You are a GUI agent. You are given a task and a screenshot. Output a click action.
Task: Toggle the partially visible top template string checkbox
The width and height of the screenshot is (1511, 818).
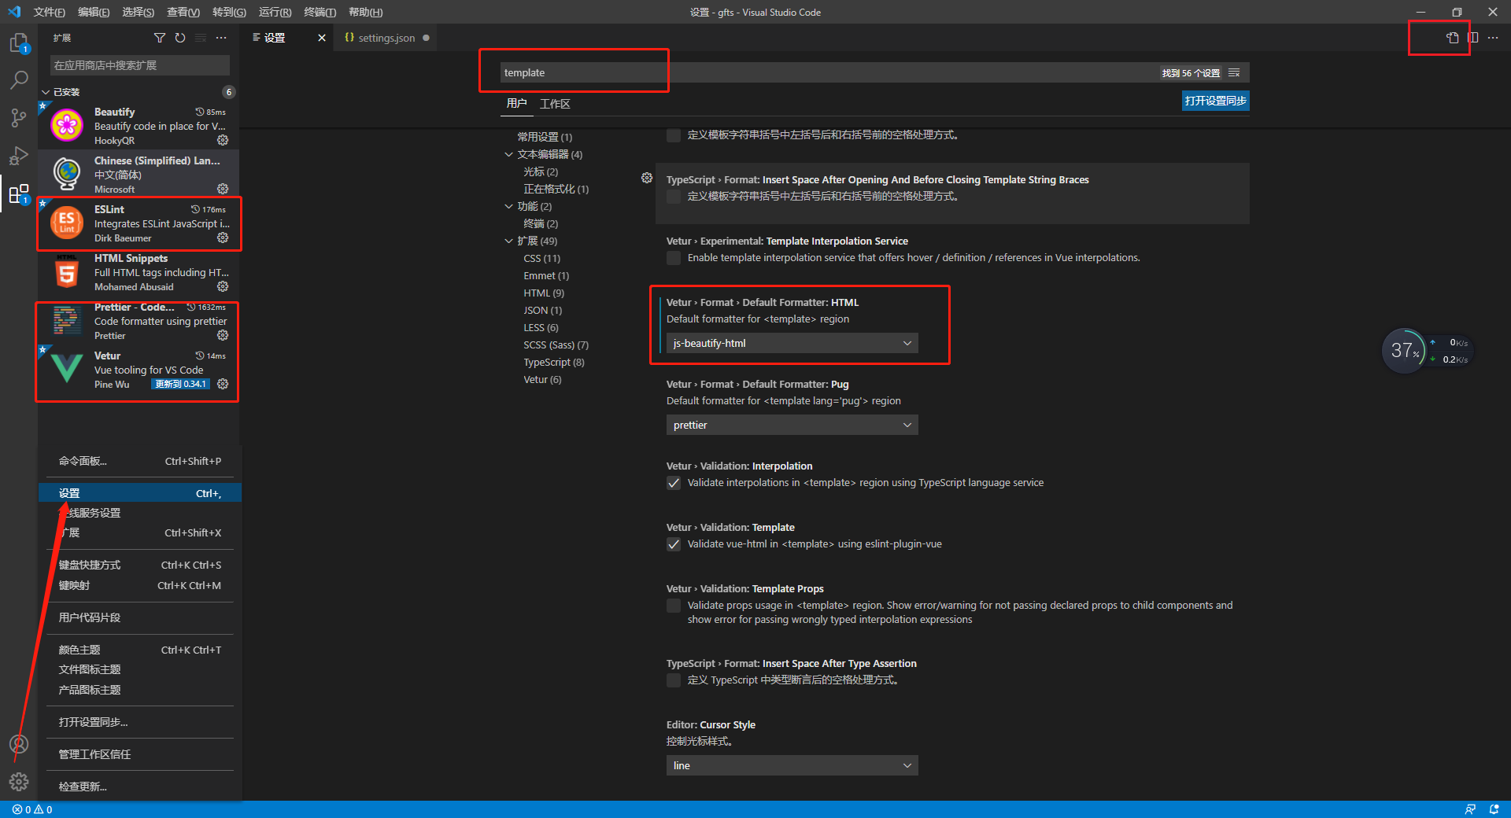[674, 135]
